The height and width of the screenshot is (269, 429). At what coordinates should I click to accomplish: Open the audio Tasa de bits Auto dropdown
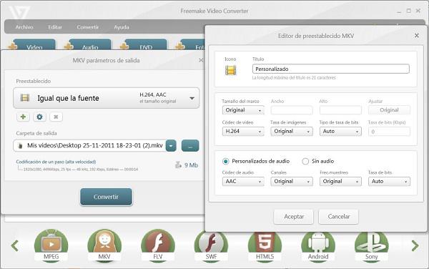389,182
